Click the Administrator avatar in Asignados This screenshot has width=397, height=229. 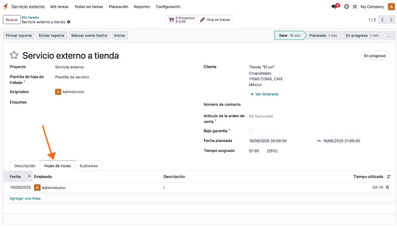tap(58, 92)
